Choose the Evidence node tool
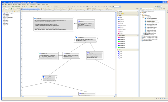168x102 pixels. [x=121, y=21]
